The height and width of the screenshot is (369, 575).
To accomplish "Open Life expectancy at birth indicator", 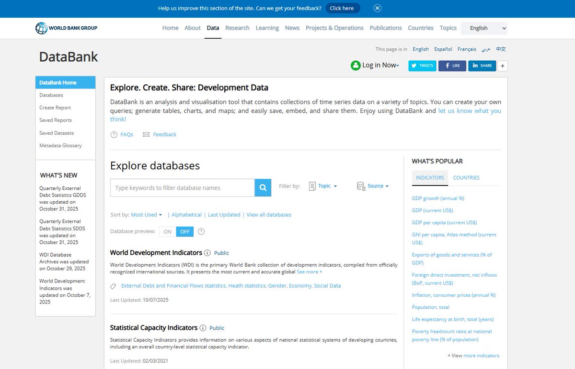I will 453,319.
